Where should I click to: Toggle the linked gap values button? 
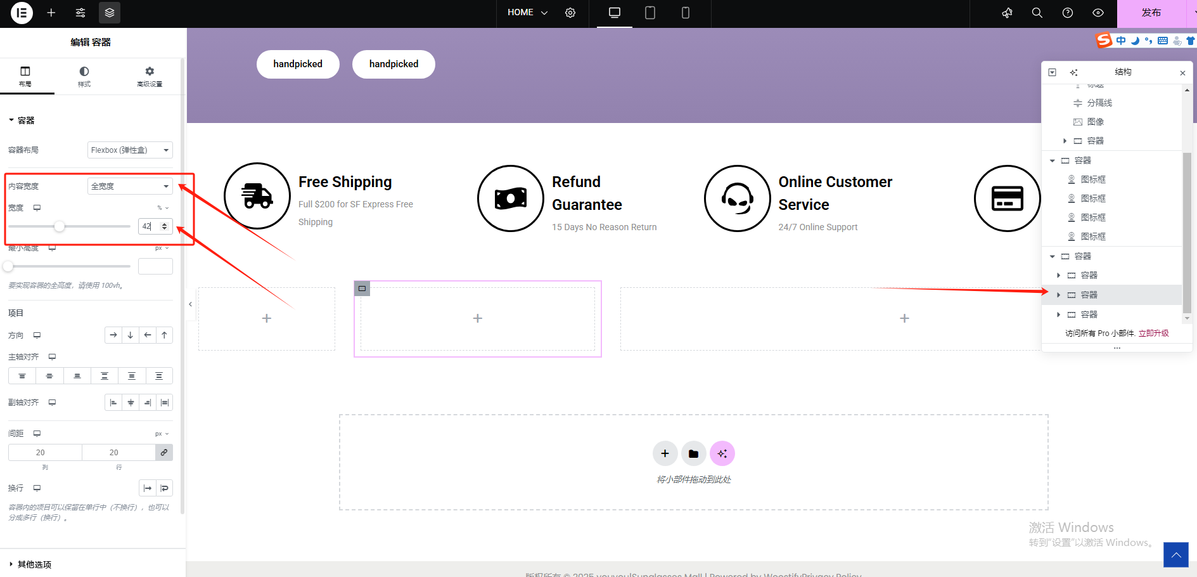(164, 453)
